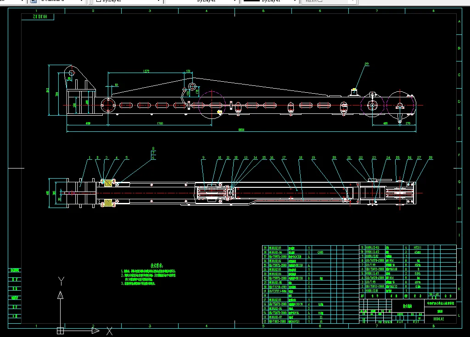Viewport: 470px width, 337px height.
Task: Click the zone letter L on right border
Action: pos(459,316)
